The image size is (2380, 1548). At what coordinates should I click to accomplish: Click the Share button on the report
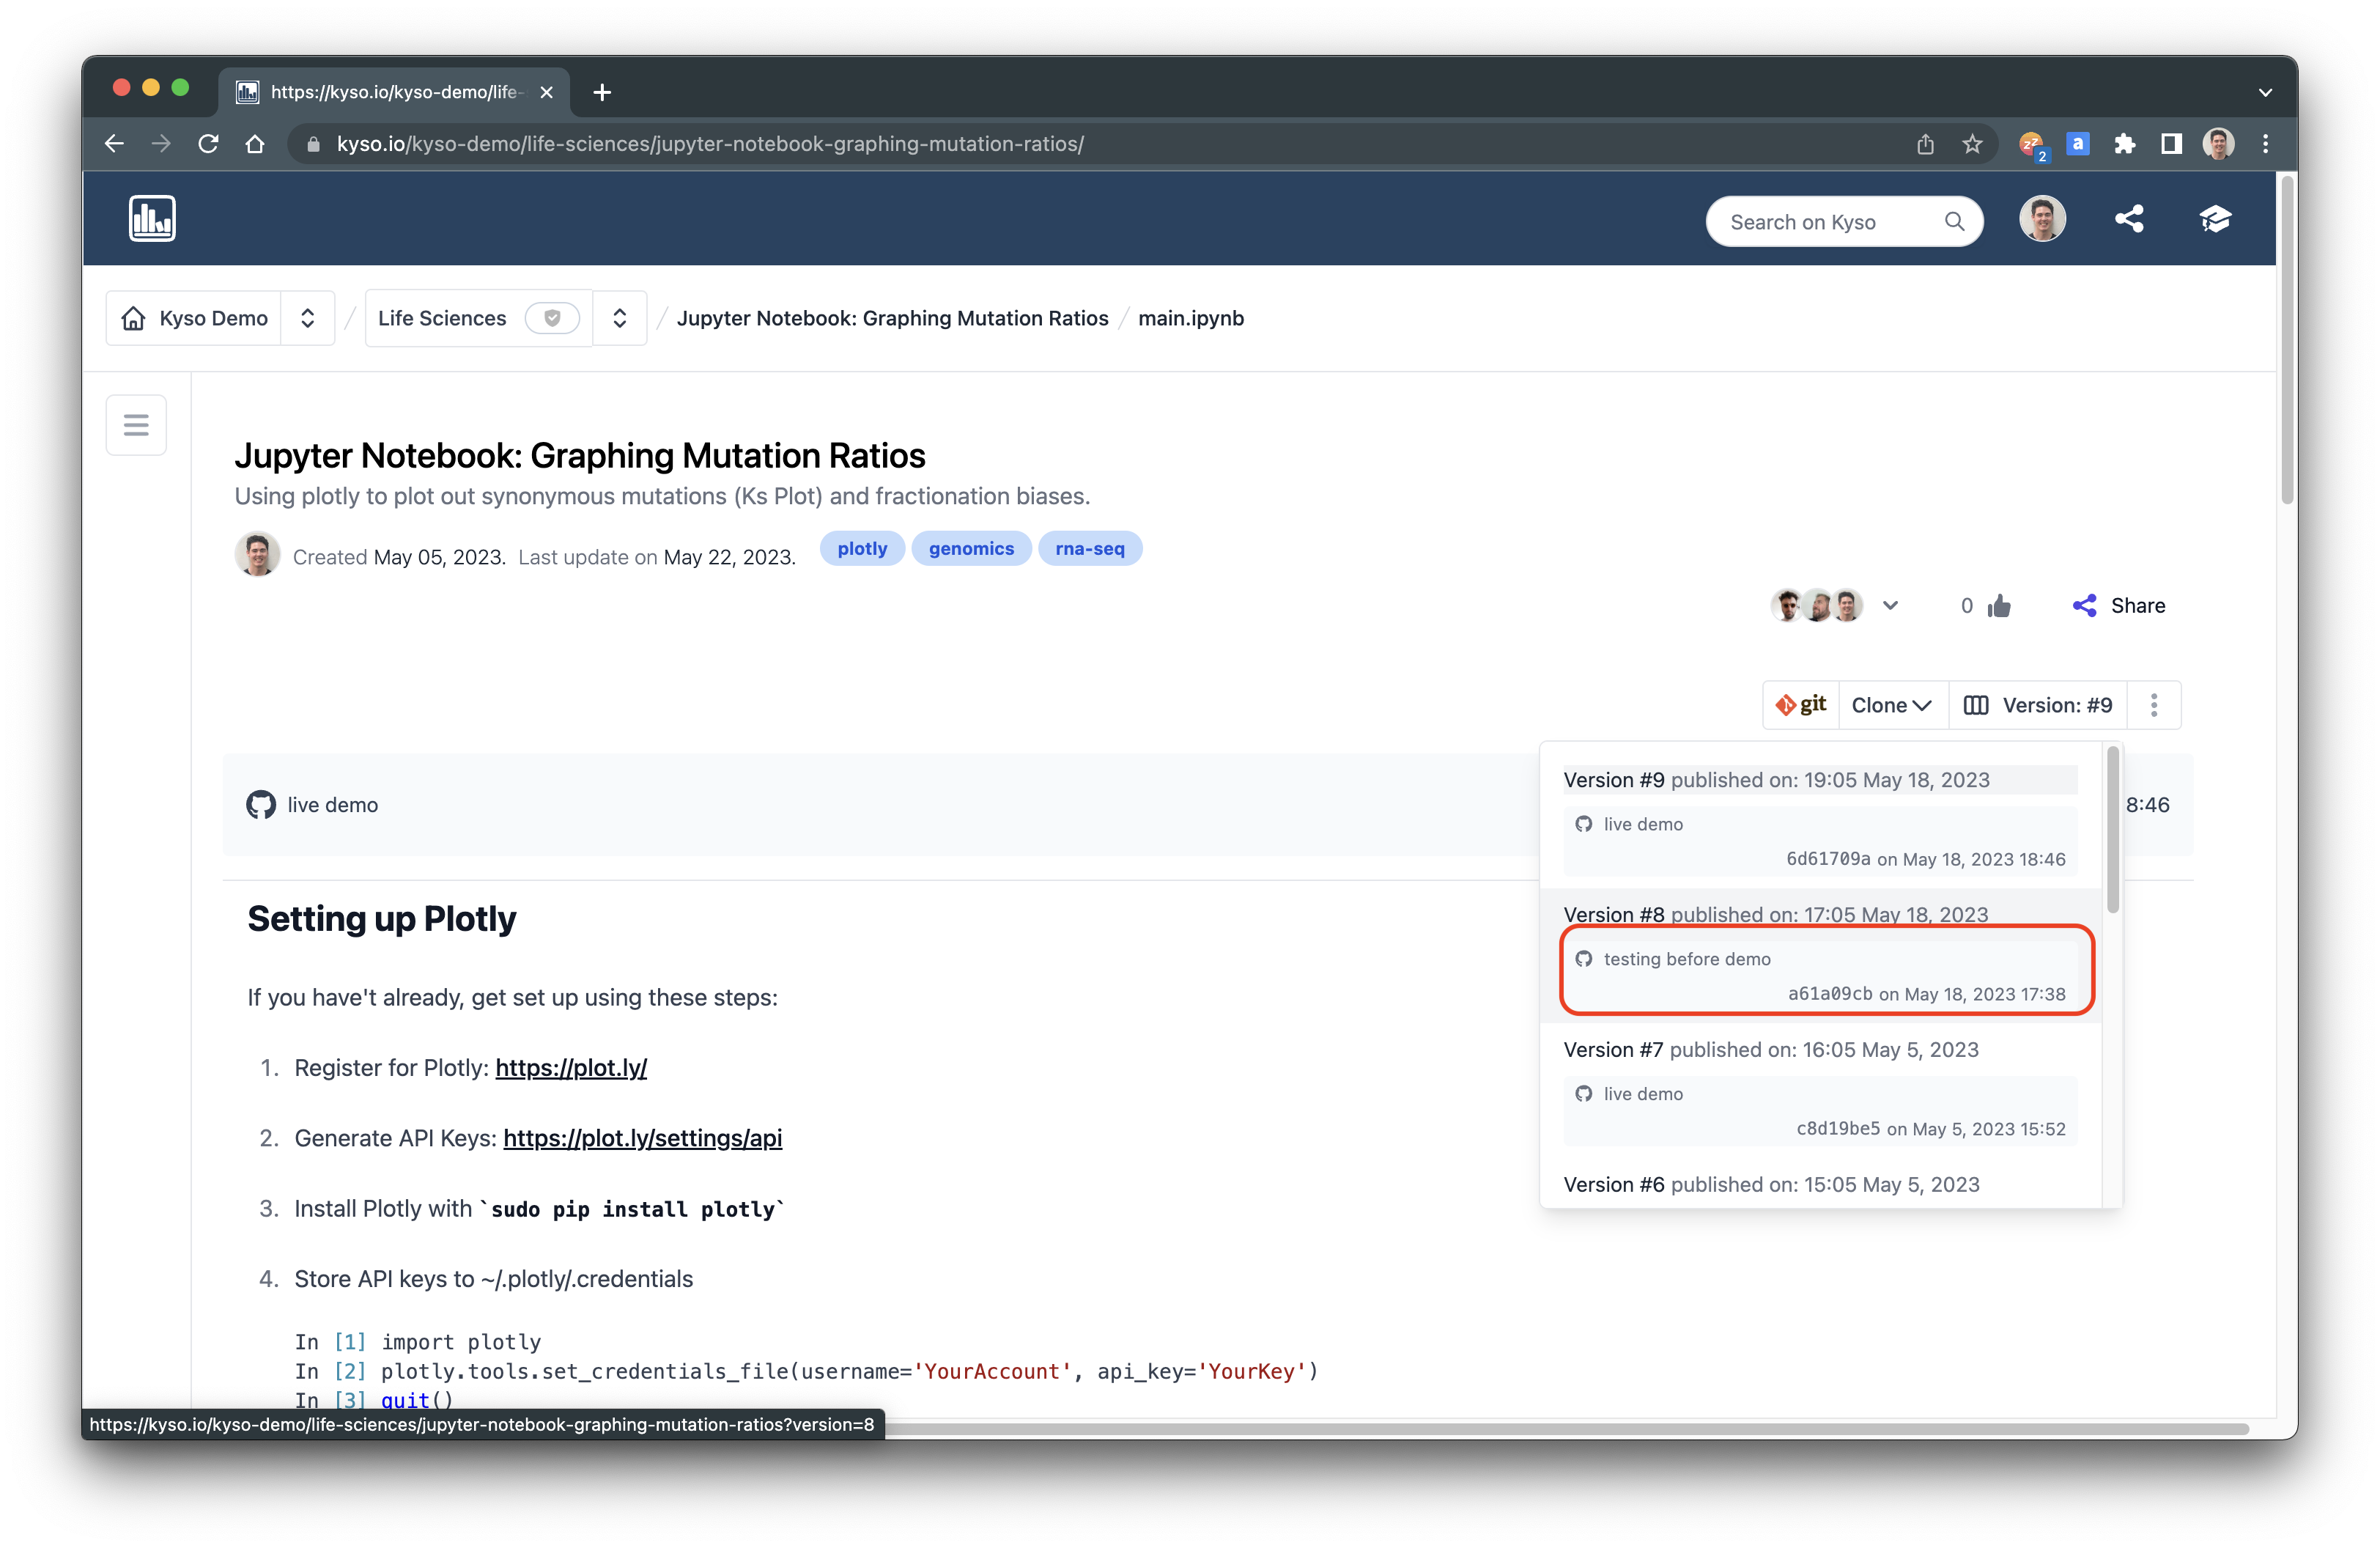tap(2119, 606)
